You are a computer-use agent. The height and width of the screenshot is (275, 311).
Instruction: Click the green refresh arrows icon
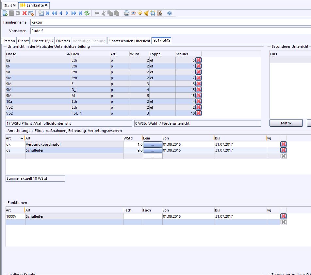pyautogui.click(x=87, y=13)
